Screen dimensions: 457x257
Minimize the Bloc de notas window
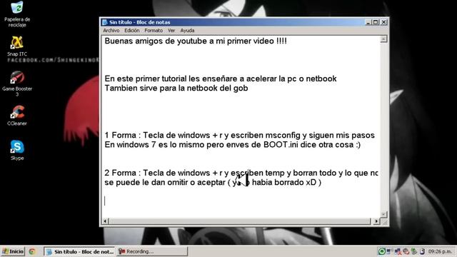point(368,22)
